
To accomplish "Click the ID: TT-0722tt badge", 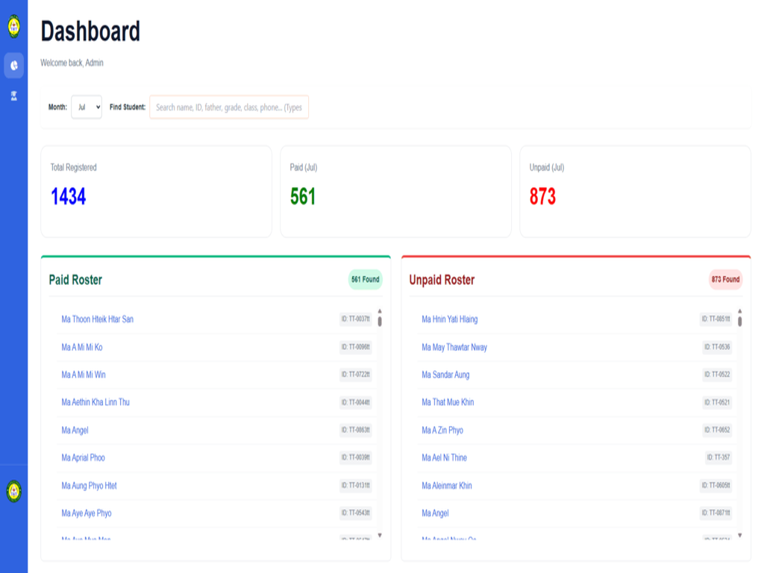I will pos(356,375).
